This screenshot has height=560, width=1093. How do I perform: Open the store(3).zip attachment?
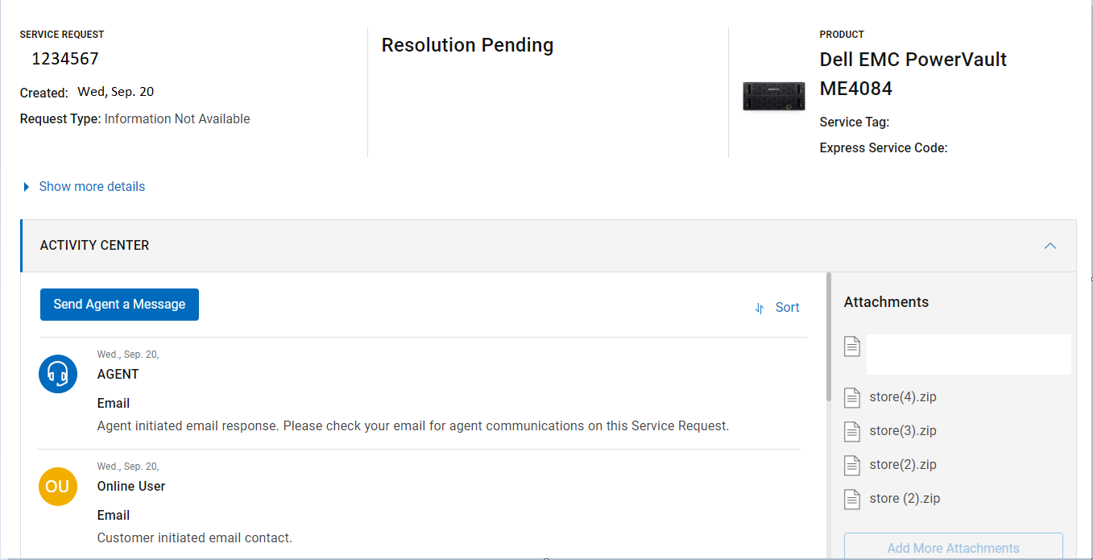pos(903,431)
